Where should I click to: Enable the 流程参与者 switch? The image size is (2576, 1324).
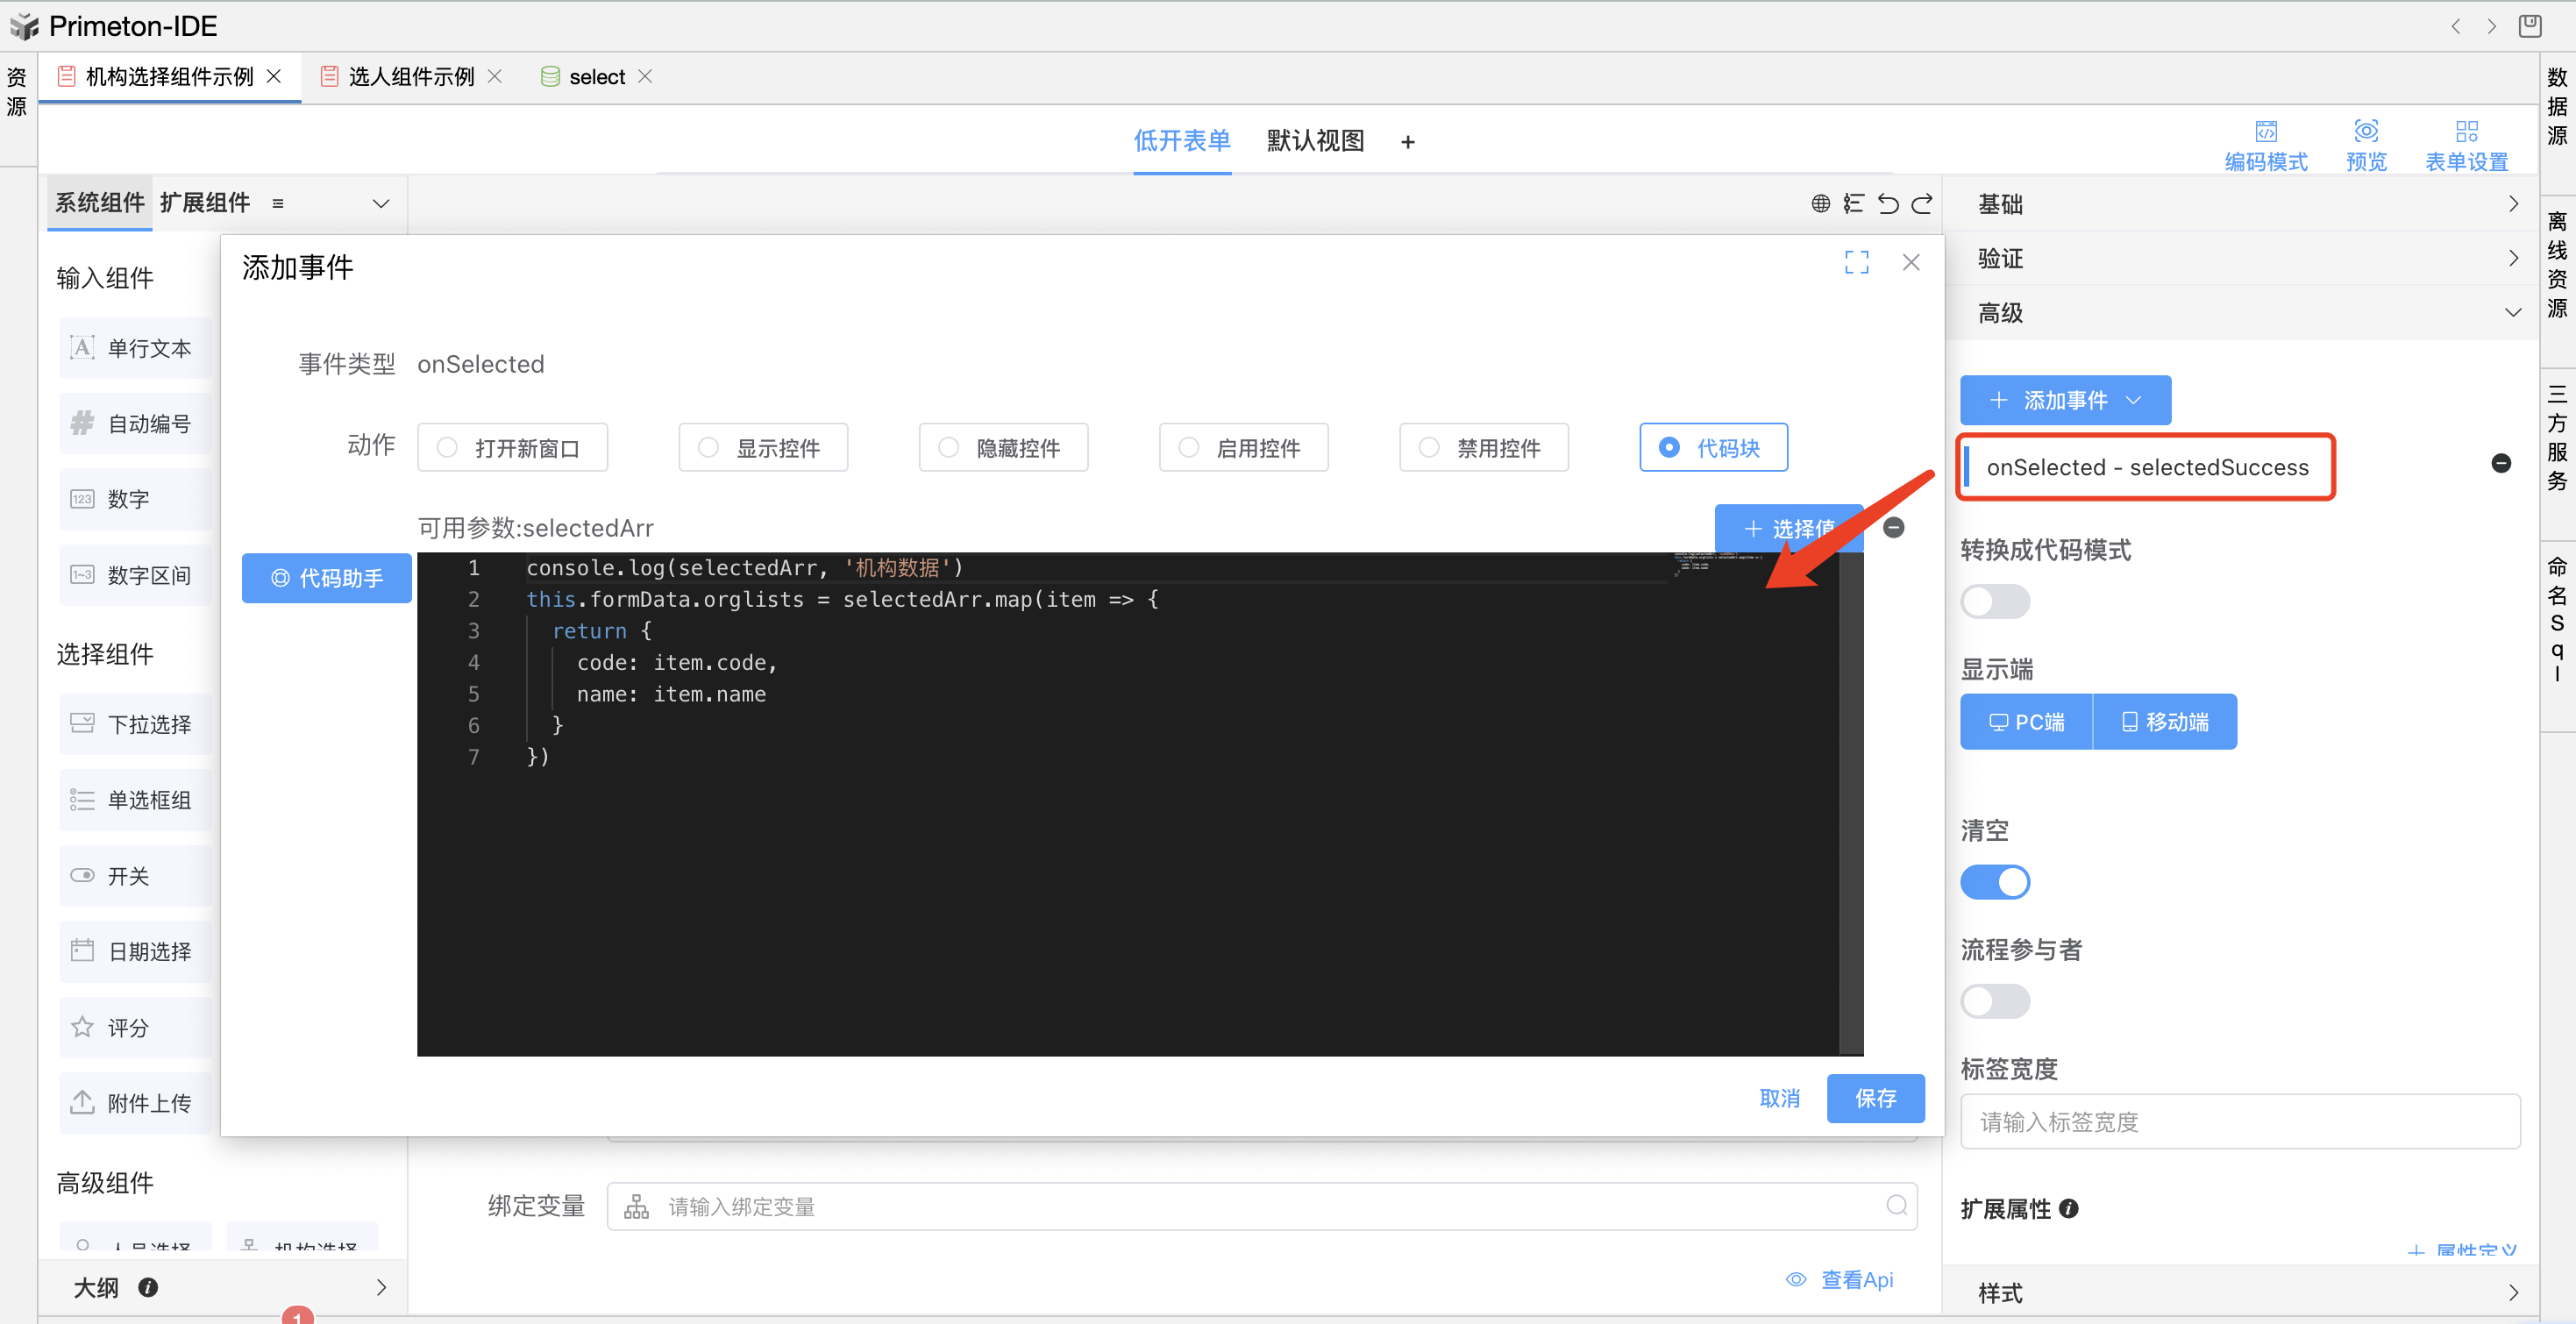(x=1994, y=1001)
